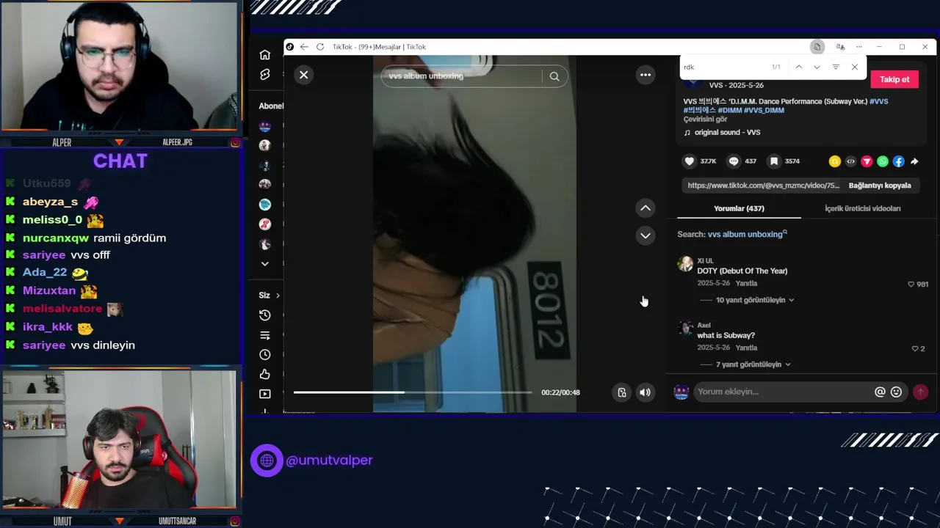The height and width of the screenshot is (528, 940).
Task: Go to next video with down arrow
Action: point(646,235)
